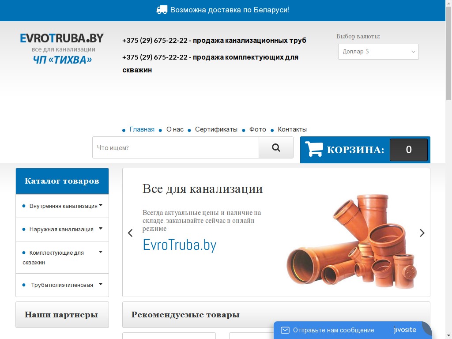Click the magnifying glass search button
452x339 pixels.
pos(276,147)
